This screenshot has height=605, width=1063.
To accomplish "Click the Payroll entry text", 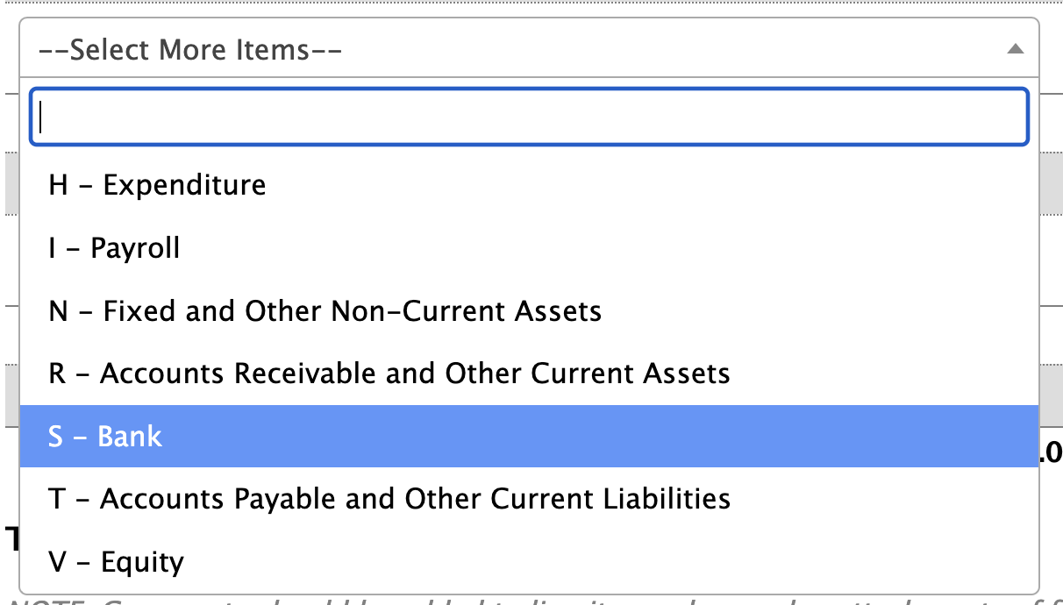I will tap(135, 248).
